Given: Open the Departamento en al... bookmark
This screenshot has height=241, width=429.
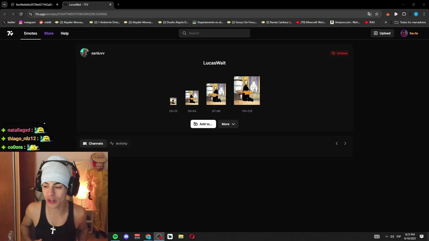Looking at the screenshot, I should (208, 22).
